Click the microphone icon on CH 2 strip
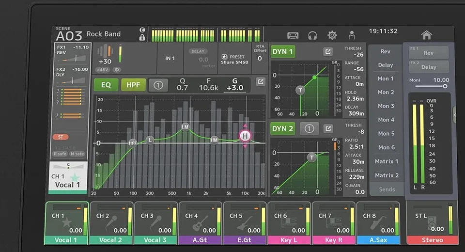 (111, 222)
